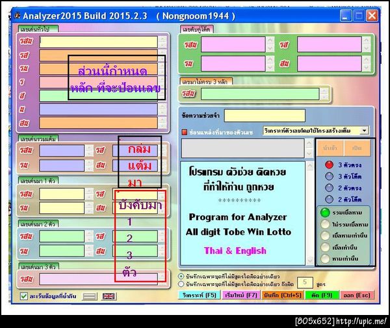The image size is (390, 328).
Task: Select the 2 ตัวโต๊ด radio option
Action: click(329, 199)
